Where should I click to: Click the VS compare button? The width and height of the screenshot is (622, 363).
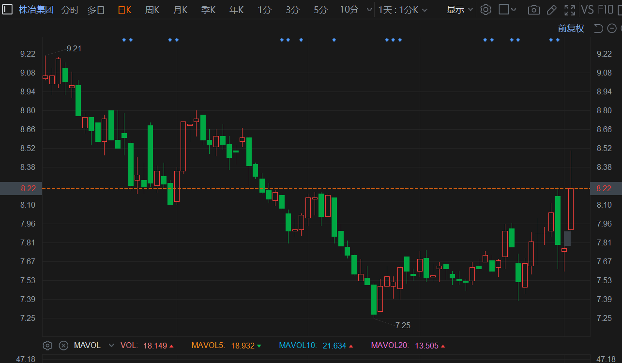tap(587, 10)
